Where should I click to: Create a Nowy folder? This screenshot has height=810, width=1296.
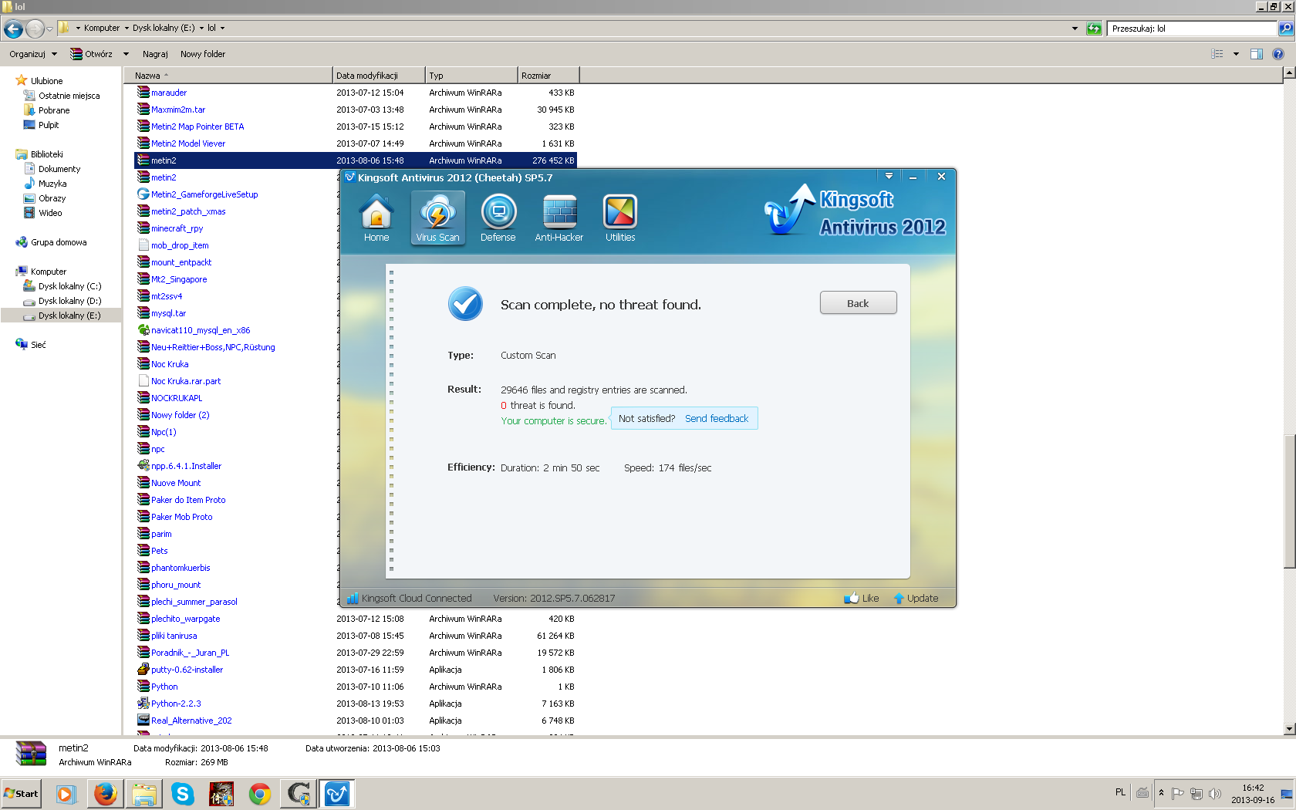tap(203, 54)
